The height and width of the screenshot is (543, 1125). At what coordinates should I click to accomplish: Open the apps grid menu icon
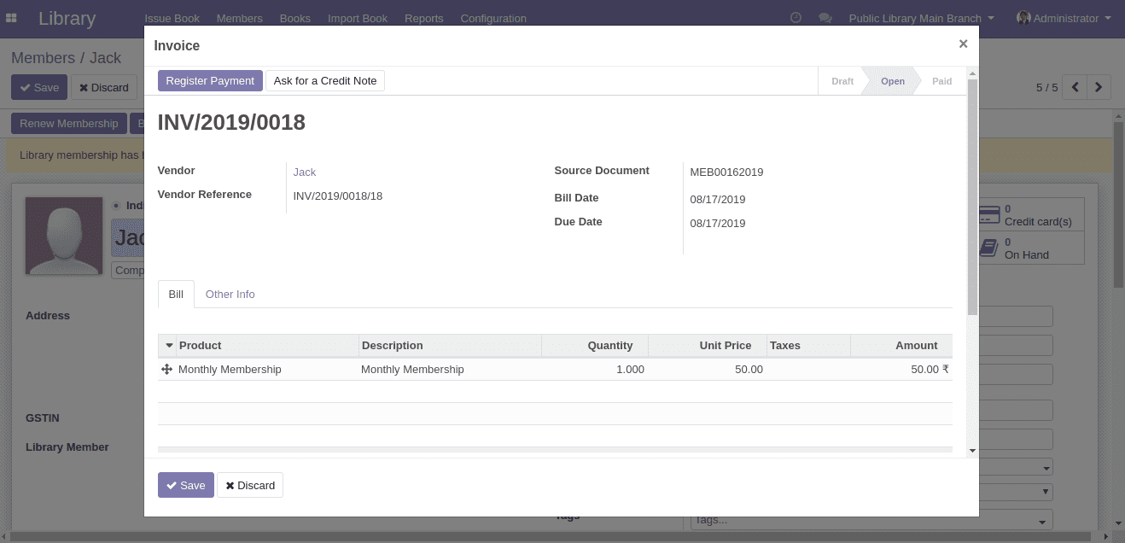coord(12,18)
